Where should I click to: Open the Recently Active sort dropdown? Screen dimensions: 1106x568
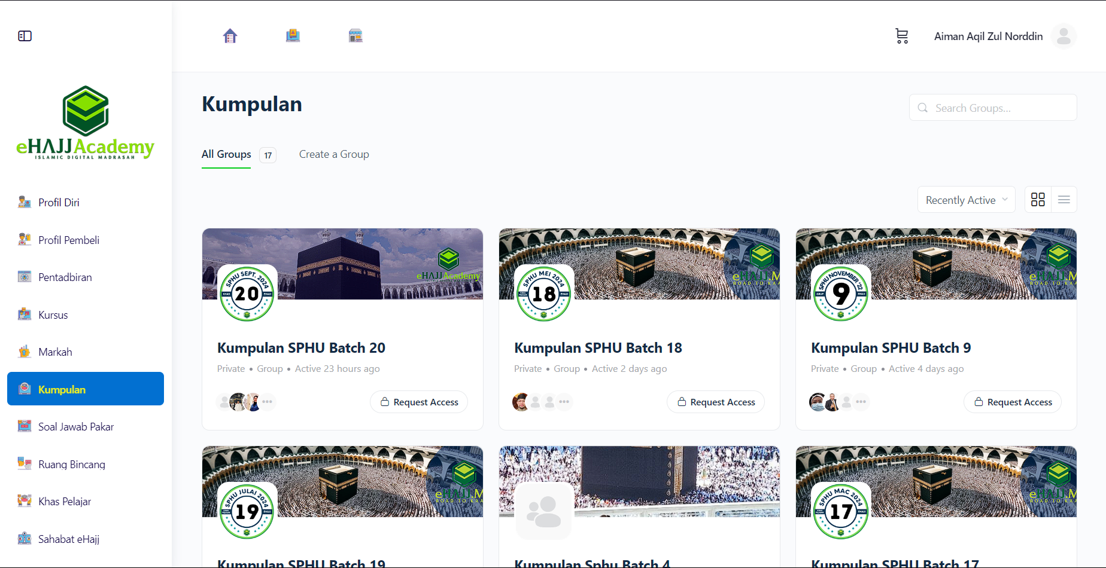coord(967,200)
